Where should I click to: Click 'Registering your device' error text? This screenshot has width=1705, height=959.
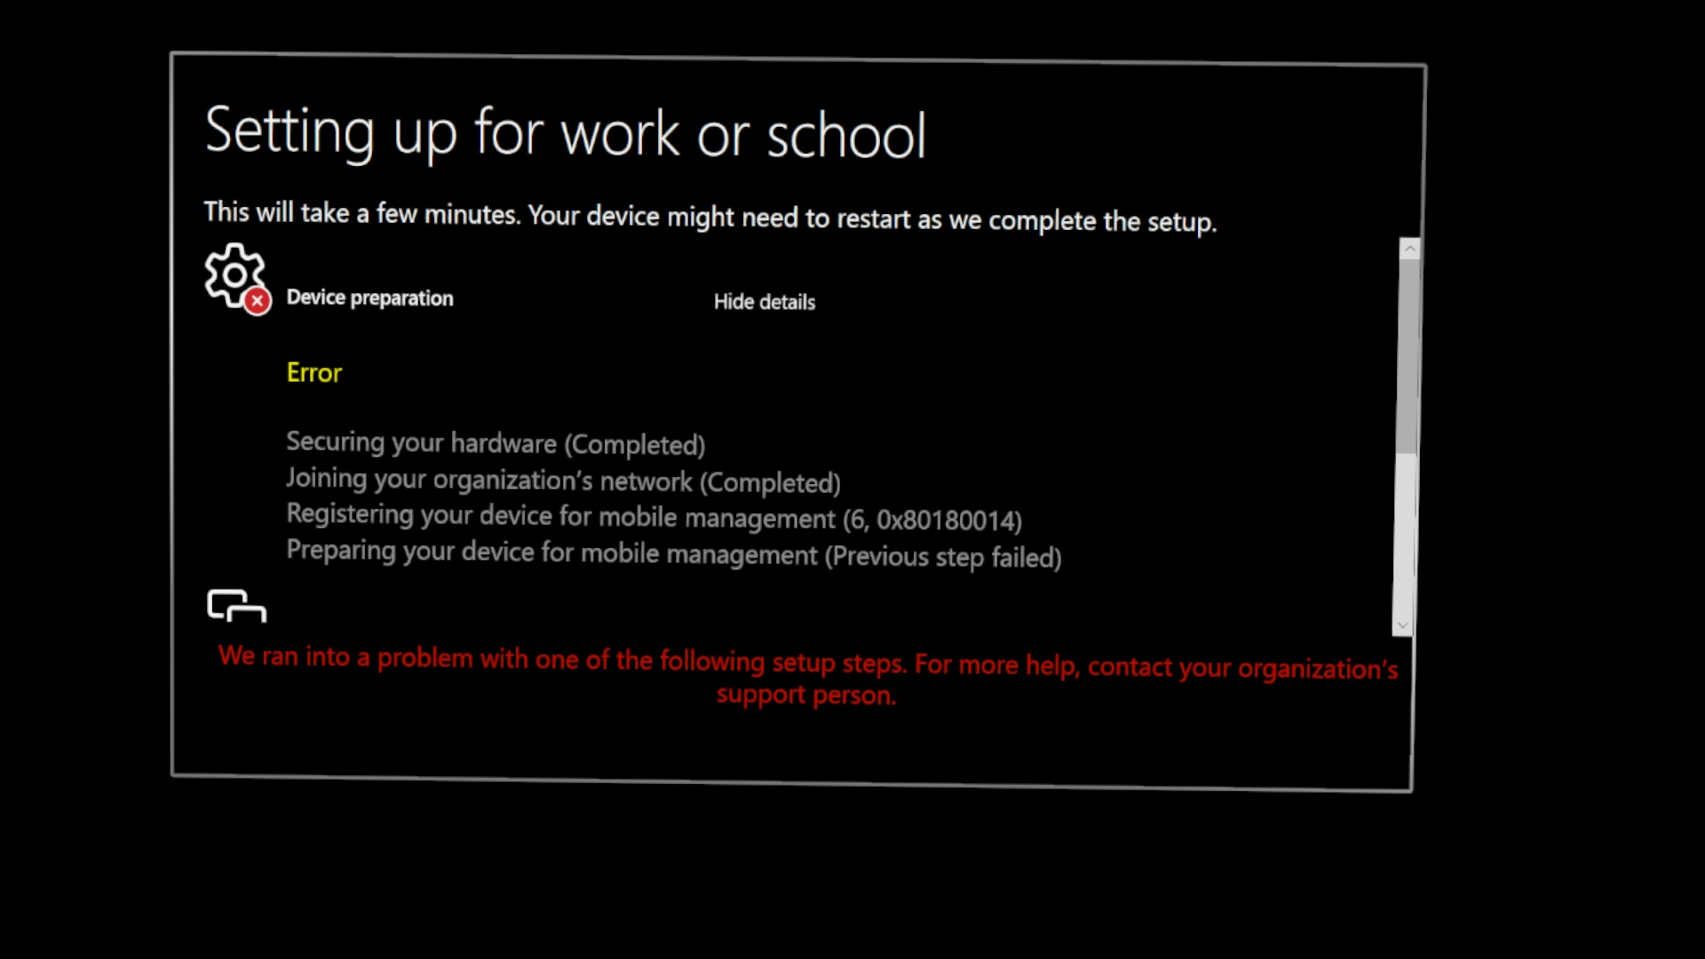[x=653, y=518]
